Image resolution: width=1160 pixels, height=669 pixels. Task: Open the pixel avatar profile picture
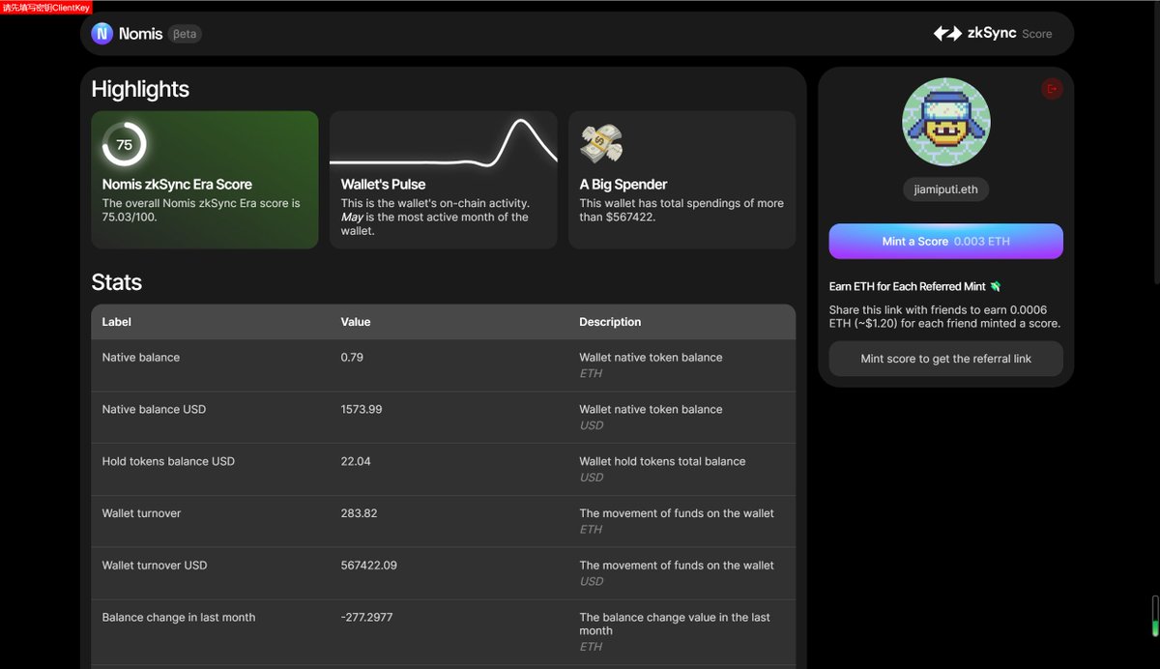pyautogui.click(x=945, y=122)
